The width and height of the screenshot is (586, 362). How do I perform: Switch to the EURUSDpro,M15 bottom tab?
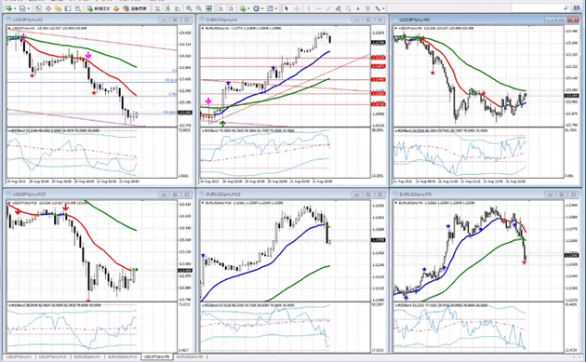122,356
